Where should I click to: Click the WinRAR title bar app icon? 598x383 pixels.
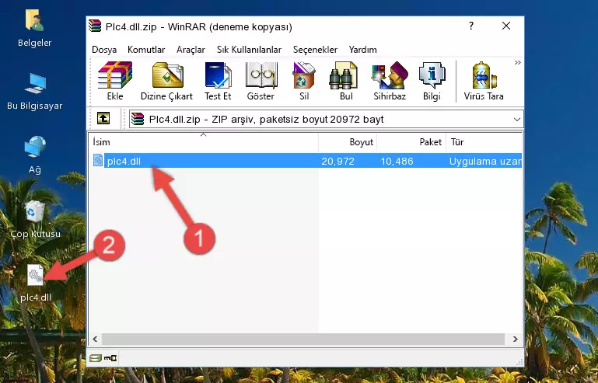pos(95,26)
